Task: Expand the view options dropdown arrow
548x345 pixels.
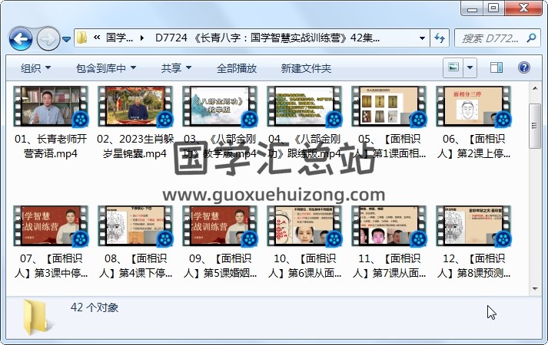Action: (x=470, y=67)
